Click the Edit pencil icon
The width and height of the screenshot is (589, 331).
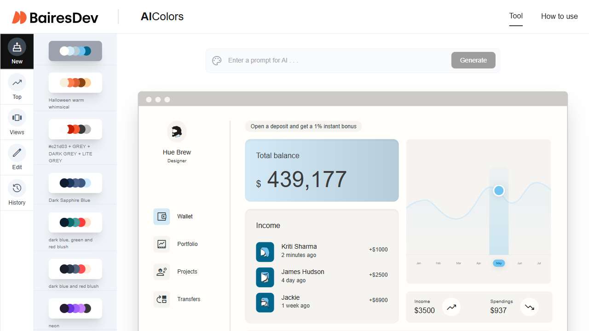coord(17,153)
